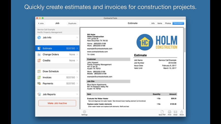
Task: Click amount $29.25 in document
Action: pyautogui.click(x=174, y=99)
